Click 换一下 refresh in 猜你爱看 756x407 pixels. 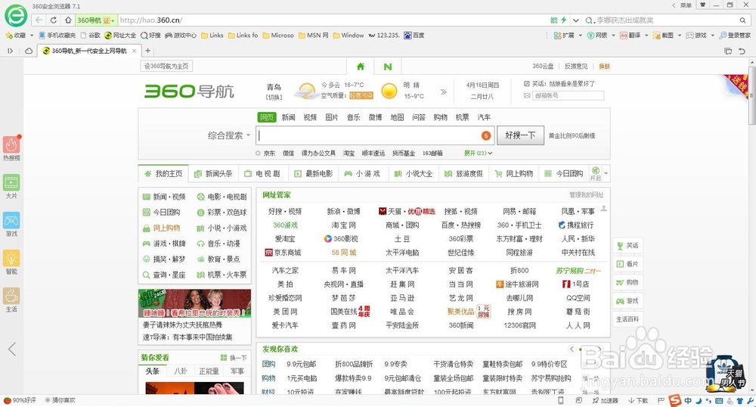click(x=234, y=357)
